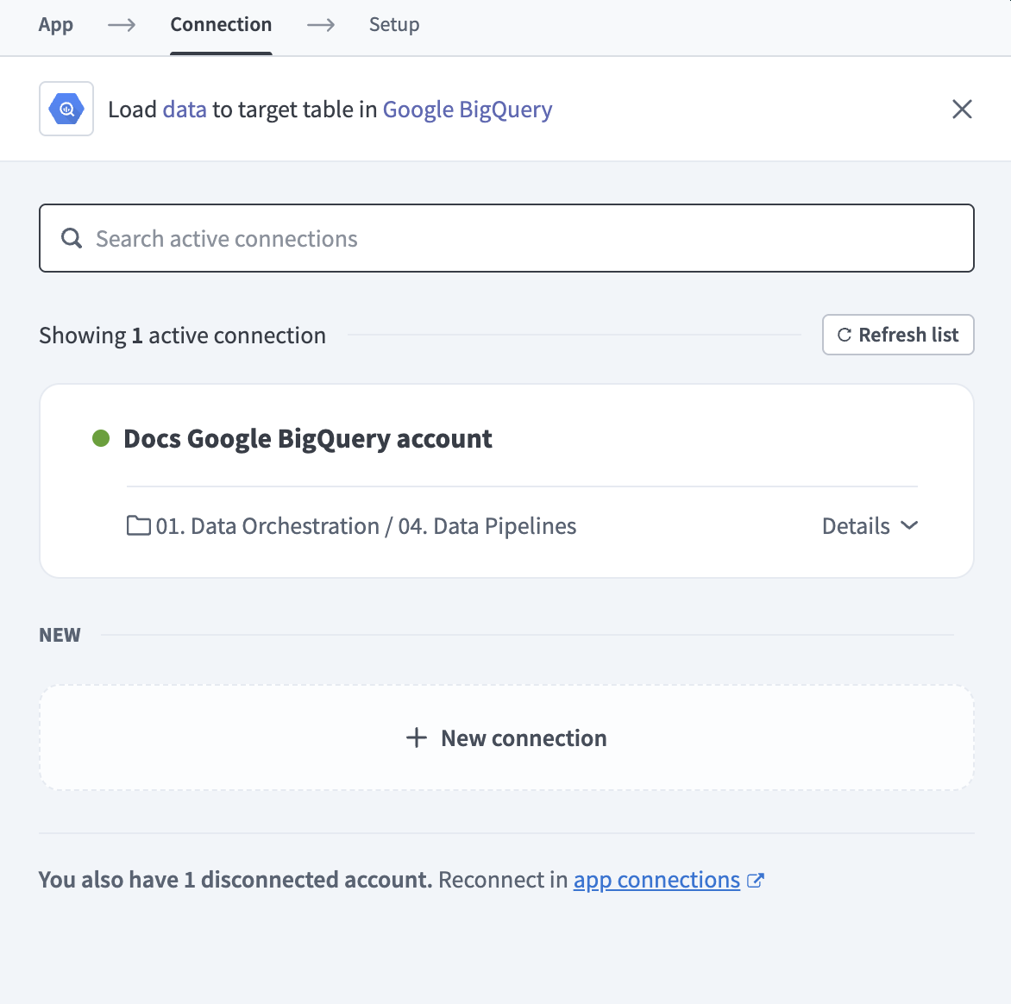Select the Docs Google BigQuery account card
This screenshot has width=1011, height=1004.
[x=307, y=438]
